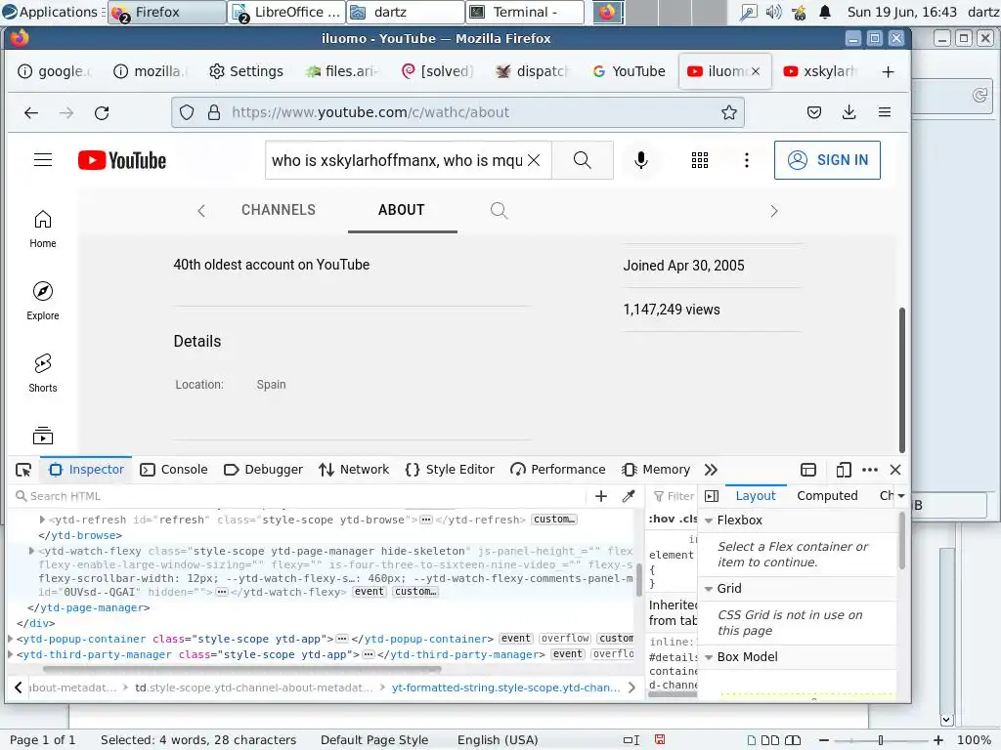This screenshot has height=750, width=1001.
Task: Open the Style Editor tab
Action: pos(450,470)
